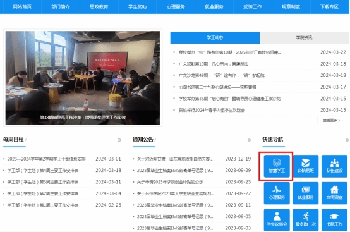
Task: Open the 书院工作 graduation cap tile
Action: point(334,220)
